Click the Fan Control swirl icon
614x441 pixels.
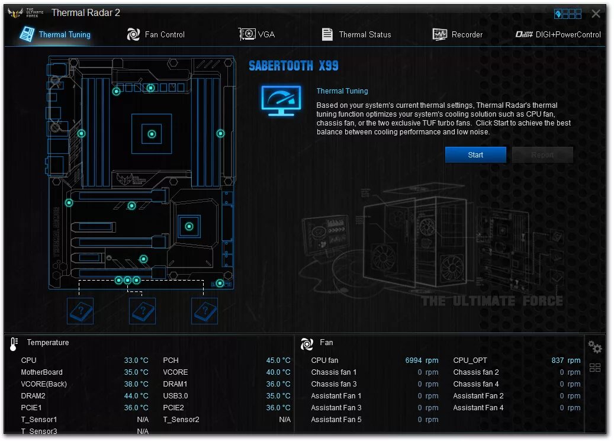pyautogui.click(x=133, y=34)
